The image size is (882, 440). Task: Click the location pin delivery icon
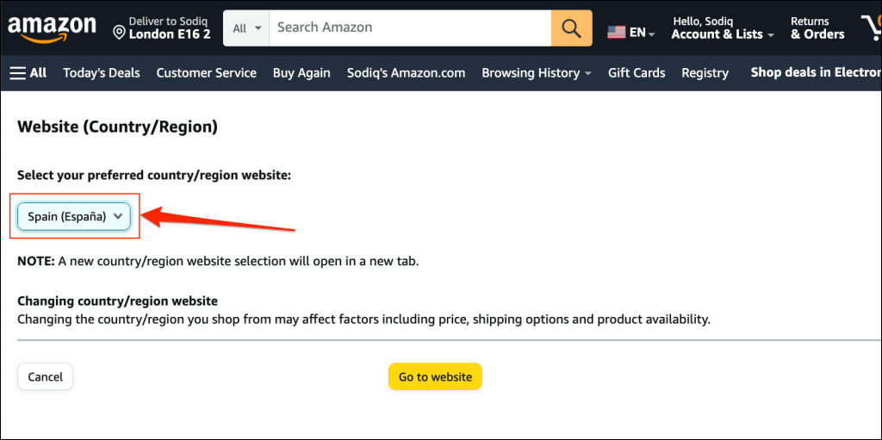(120, 33)
